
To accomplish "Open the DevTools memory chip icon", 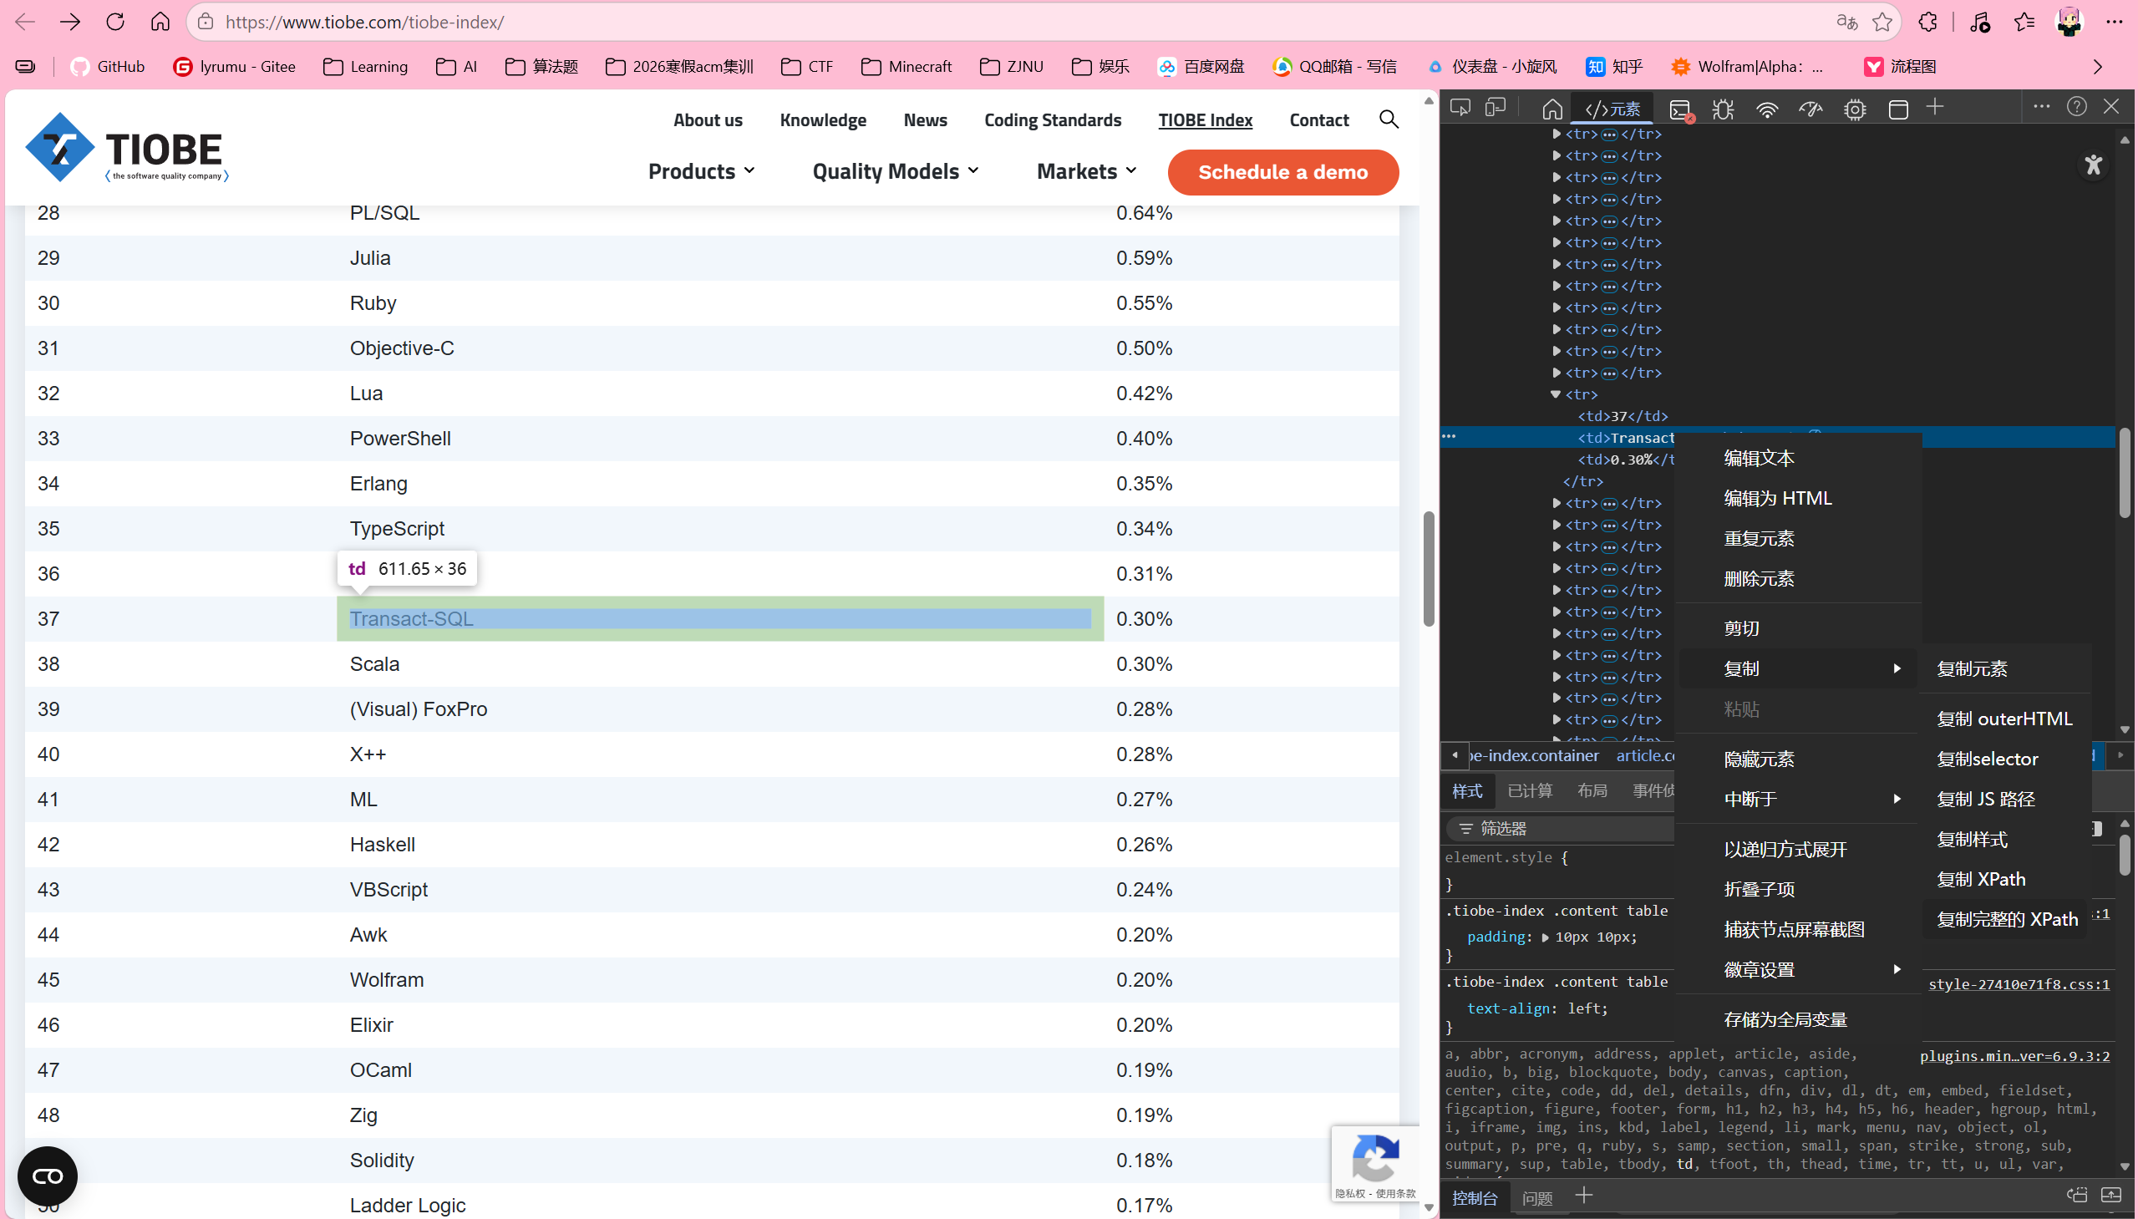I will pos(1855,109).
